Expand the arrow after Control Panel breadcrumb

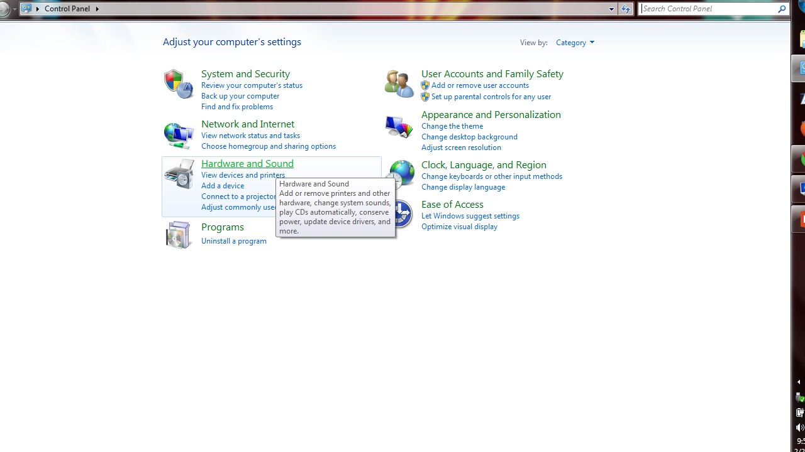click(x=97, y=9)
